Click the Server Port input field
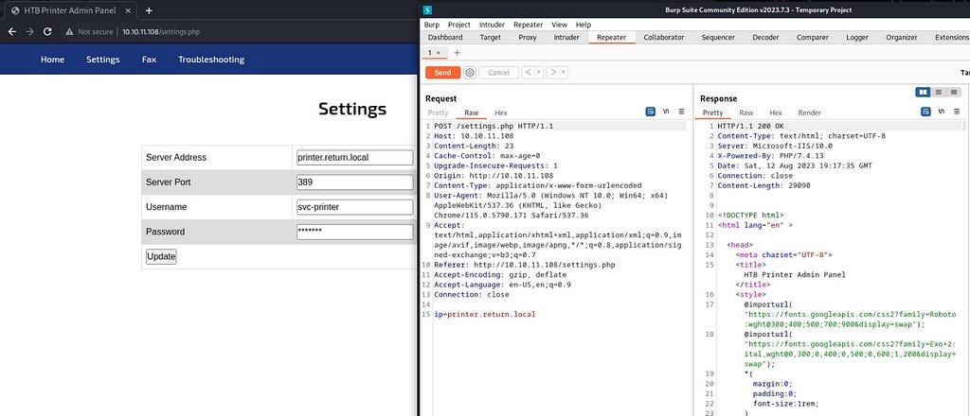 (x=354, y=182)
